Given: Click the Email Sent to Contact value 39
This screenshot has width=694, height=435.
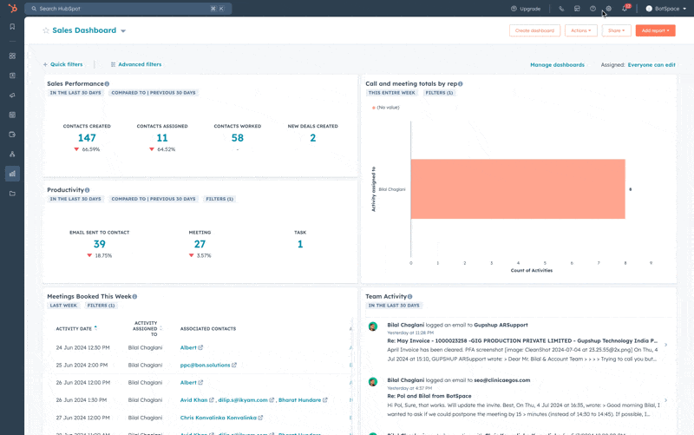Looking at the screenshot, I should [100, 244].
